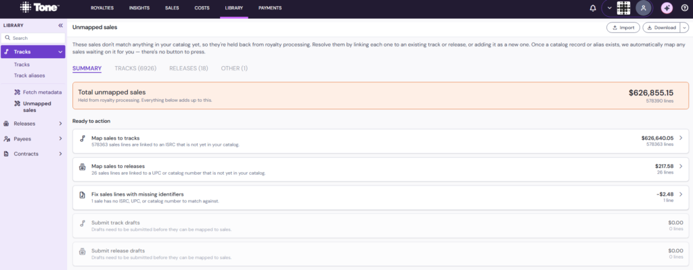Click the missing identifiers file icon
Screen dimensions: 693x270
(x=82, y=194)
